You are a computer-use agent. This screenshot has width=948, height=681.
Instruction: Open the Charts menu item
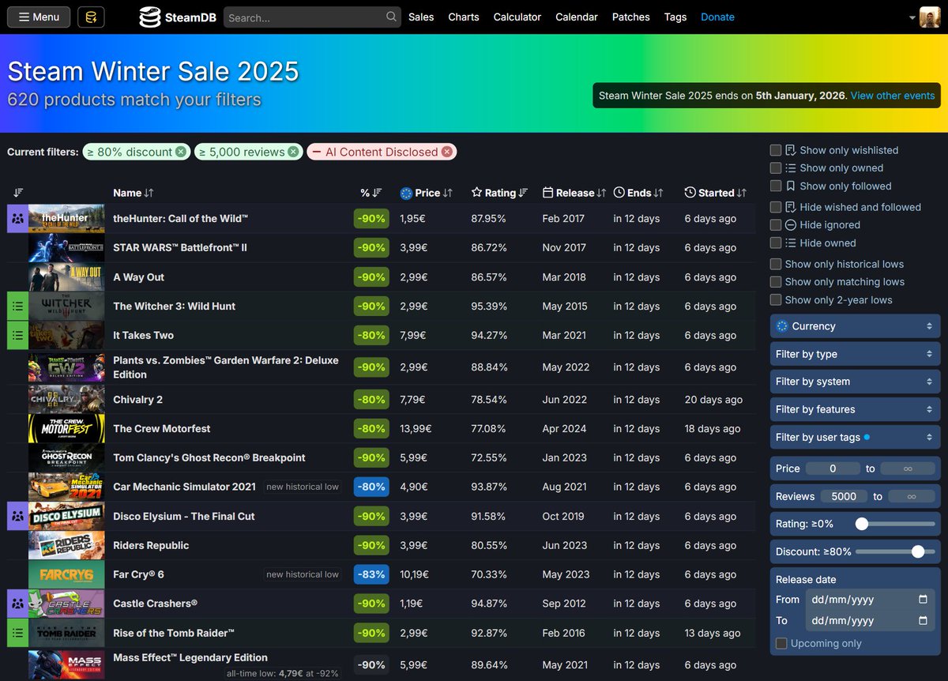pos(464,17)
